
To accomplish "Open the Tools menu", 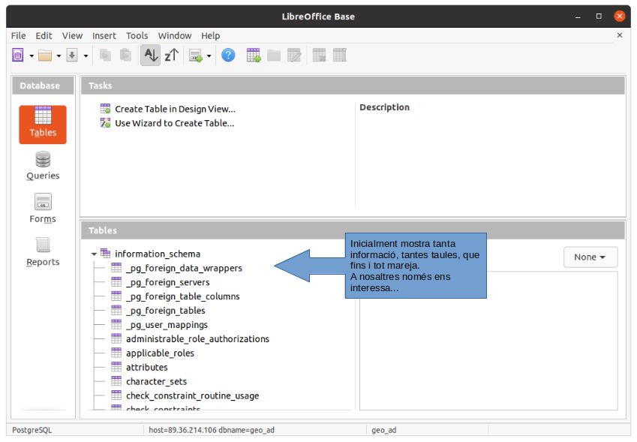I will 137,36.
